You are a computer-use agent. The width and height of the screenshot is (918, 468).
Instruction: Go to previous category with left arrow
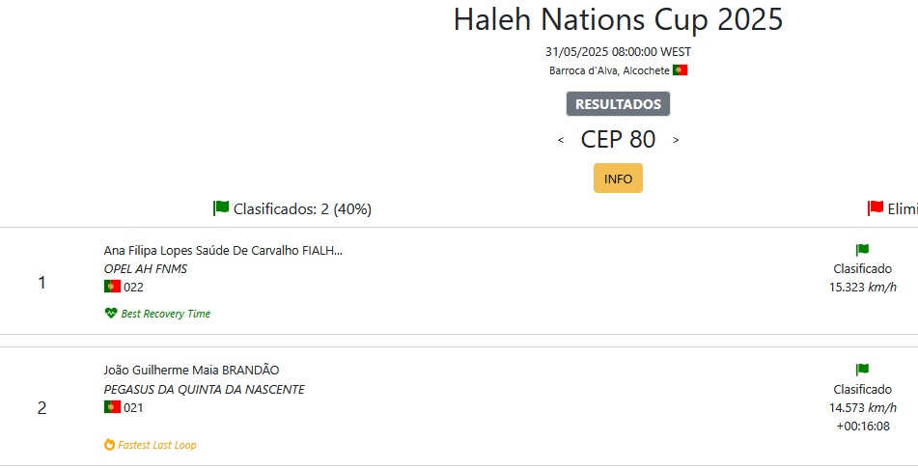[561, 140]
